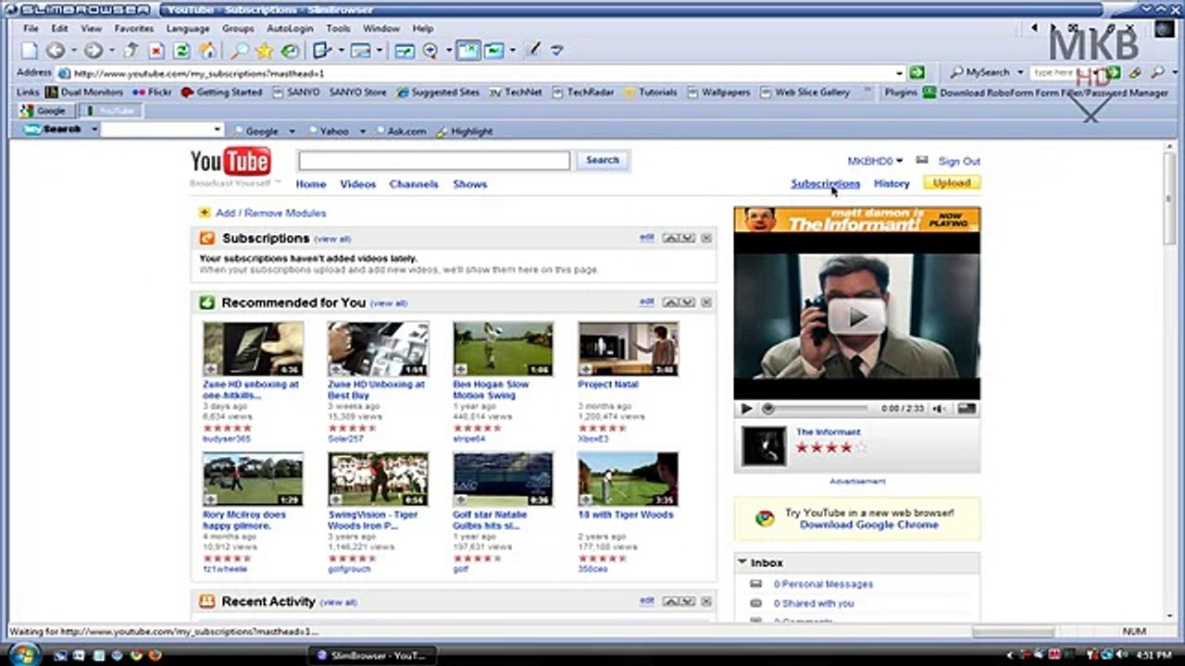Close the Subscriptions module with X
The image size is (1185, 666).
pyautogui.click(x=706, y=239)
